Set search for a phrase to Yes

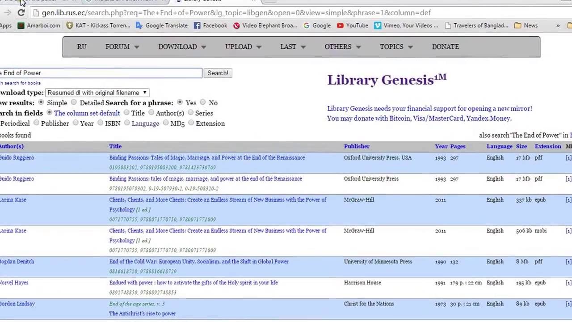180,102
